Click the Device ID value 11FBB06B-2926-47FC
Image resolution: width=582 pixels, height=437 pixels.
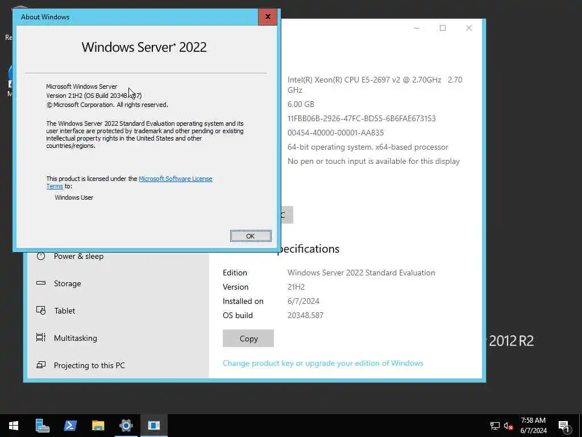click(x=361, y=118)
